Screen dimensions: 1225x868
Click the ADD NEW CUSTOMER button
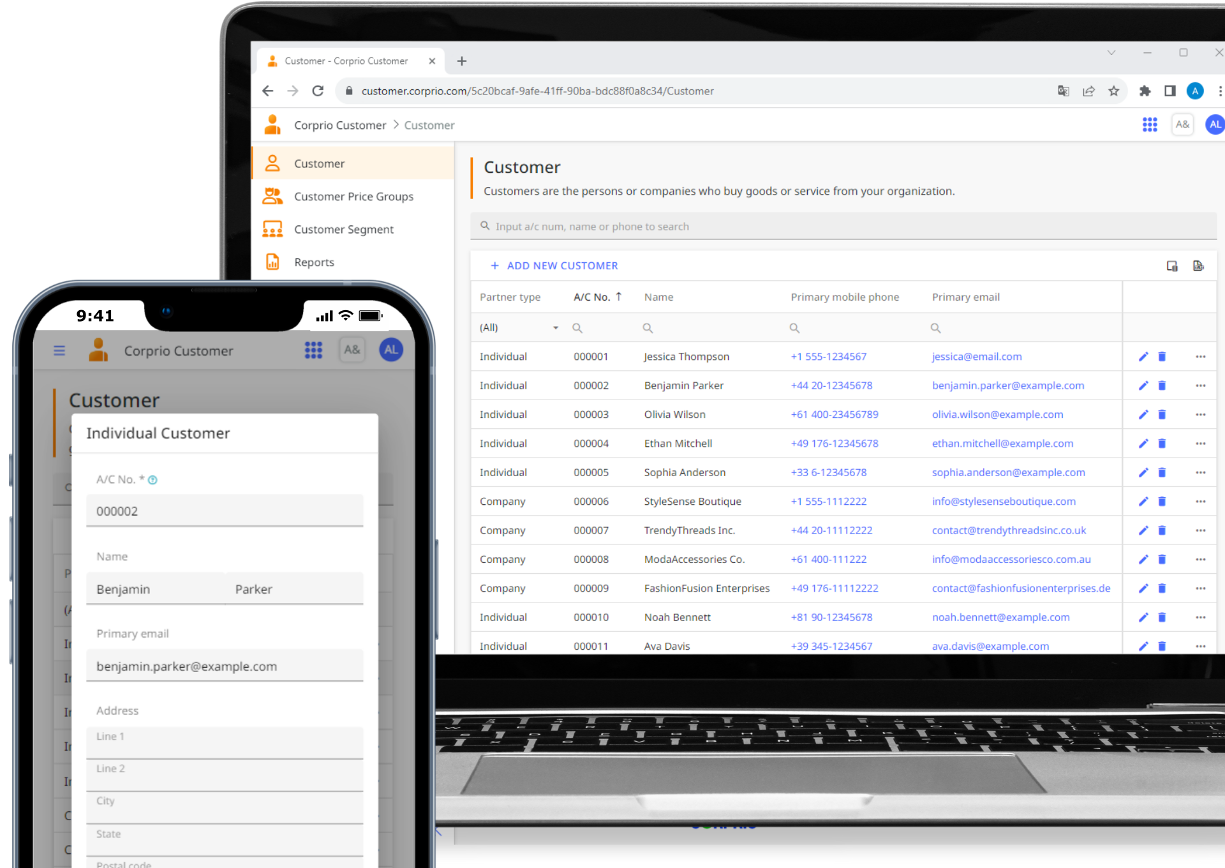554,266
